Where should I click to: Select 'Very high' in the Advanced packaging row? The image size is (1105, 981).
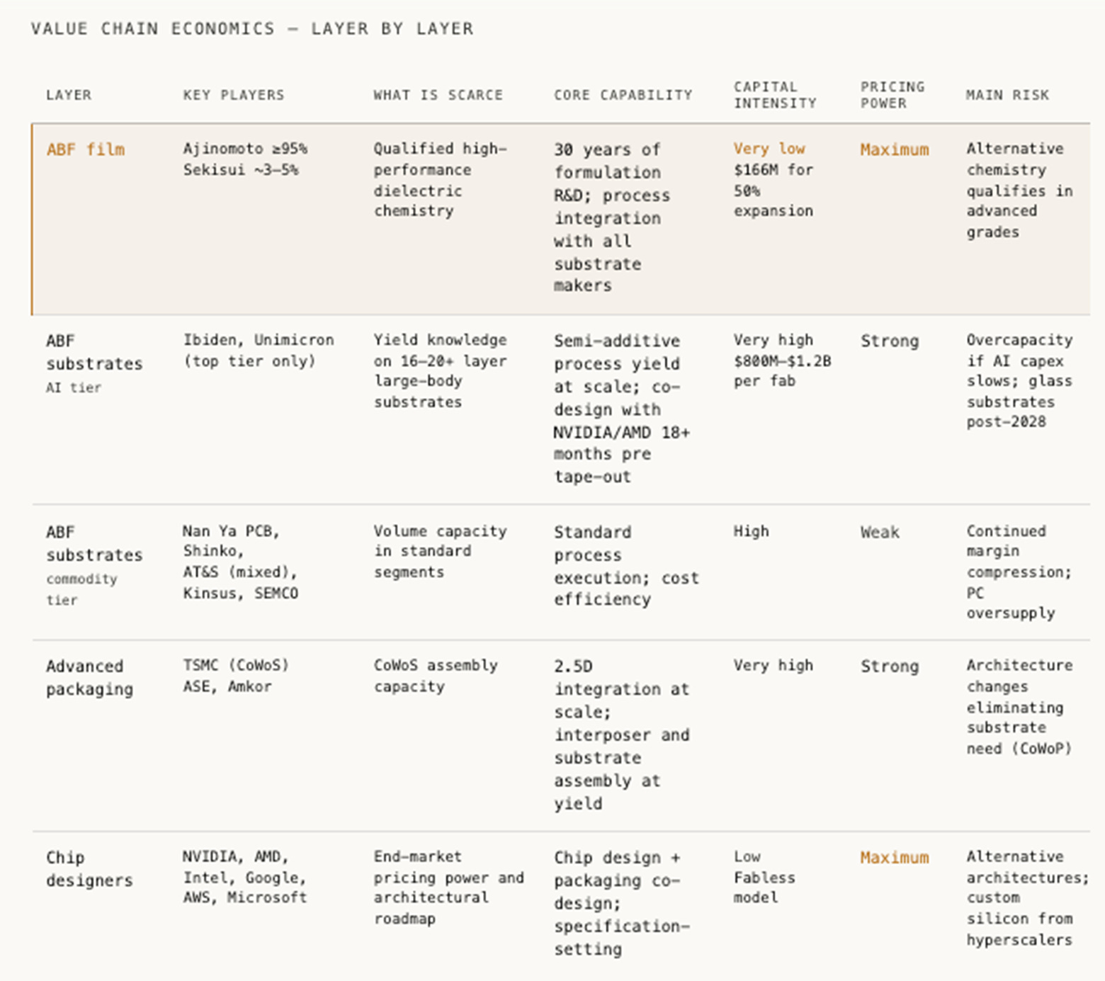(773, 666)
